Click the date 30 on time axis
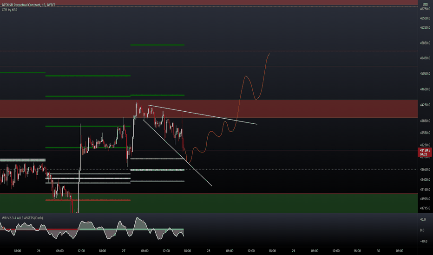433x255 pixels. [x=378, y=251]
